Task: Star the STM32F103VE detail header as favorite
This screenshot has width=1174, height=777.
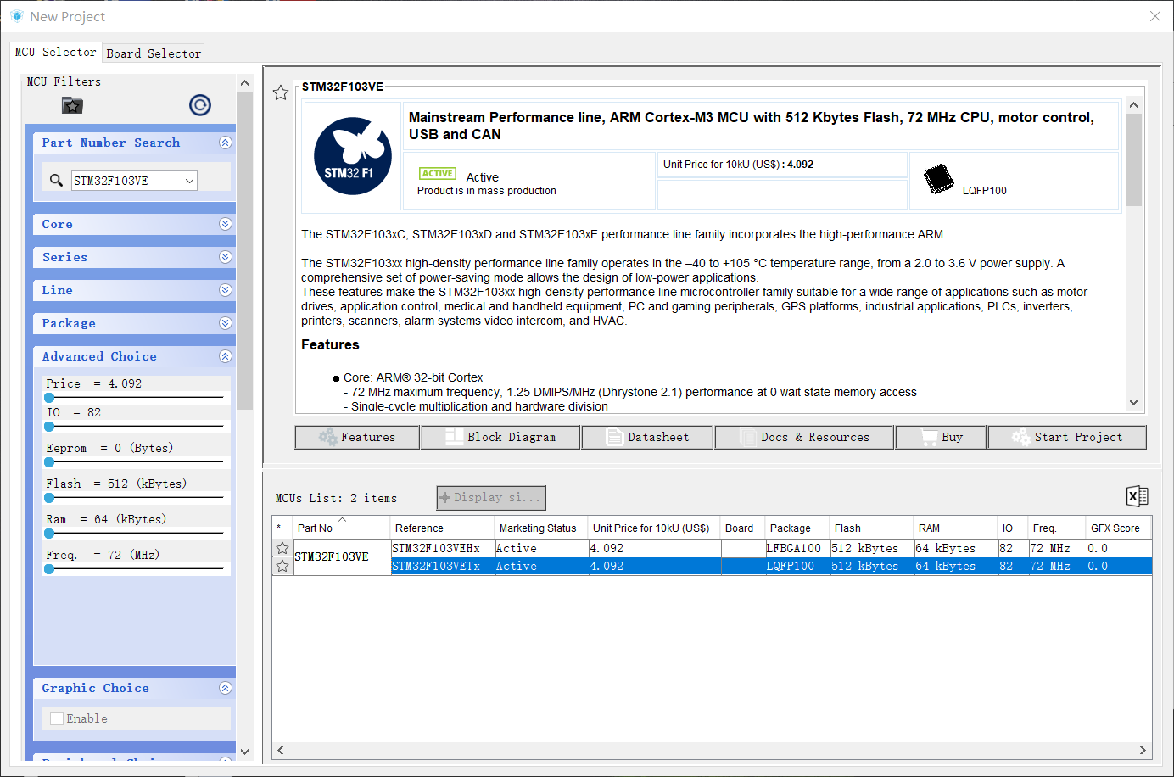Action: [281, 92]
